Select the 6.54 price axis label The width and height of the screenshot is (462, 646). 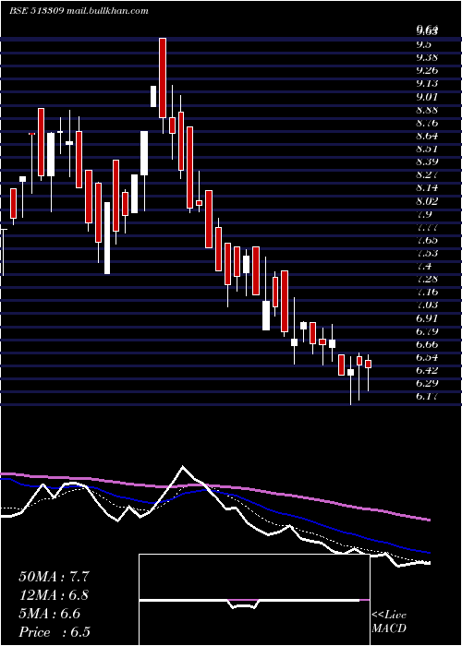(x=427, y=357)
